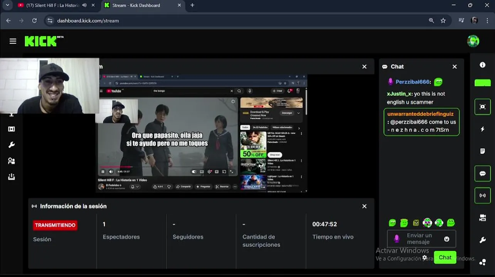Open the video icon in left sidebar
Viewport: 495px width, 277px height.
click(x=12, y=129)
